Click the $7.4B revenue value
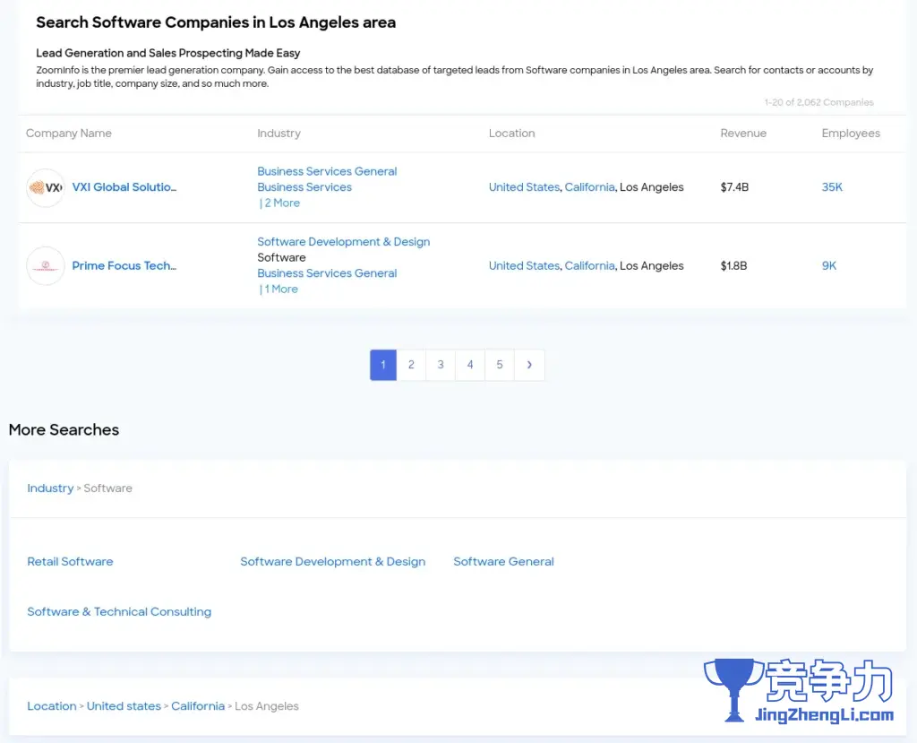The image size is (917, 743). 734,187
